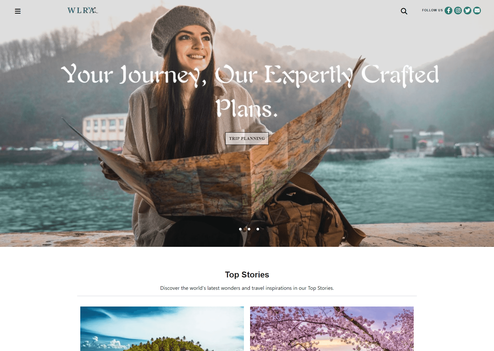Click the Twitter bird icon
Screen dimensions: 494x351
[x=467, y=11]
